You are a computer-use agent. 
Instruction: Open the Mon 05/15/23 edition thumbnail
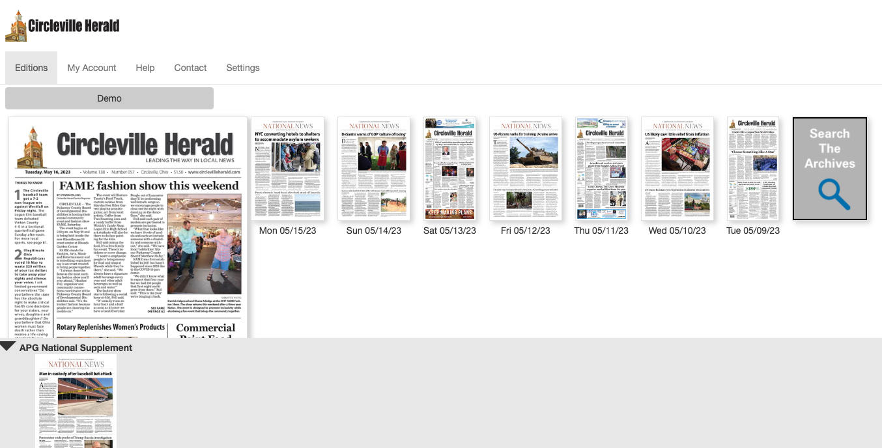pyautogui.click(x=287, y=169)
